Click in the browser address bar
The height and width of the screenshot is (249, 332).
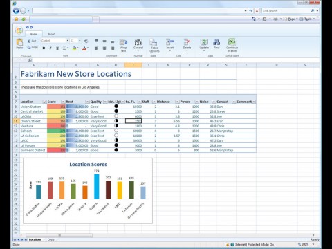point(138,11)
